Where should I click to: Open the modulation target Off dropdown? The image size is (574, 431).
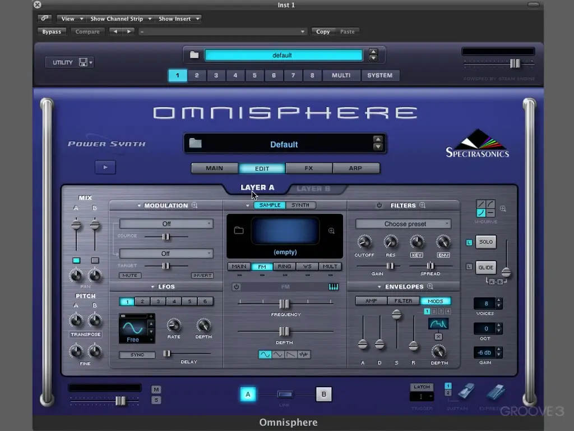click(166, 253)
